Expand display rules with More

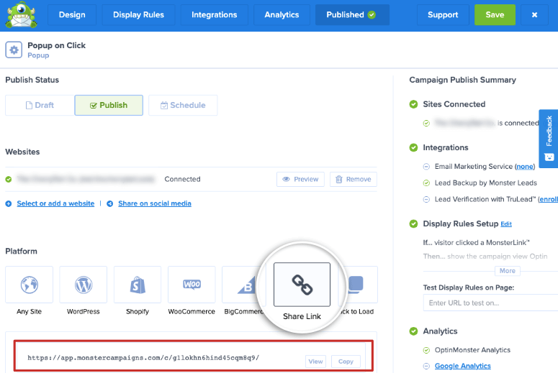coord(508,271)
